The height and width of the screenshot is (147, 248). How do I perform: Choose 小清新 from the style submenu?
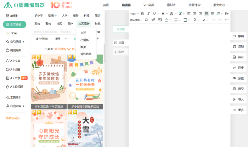coord(84,40)
